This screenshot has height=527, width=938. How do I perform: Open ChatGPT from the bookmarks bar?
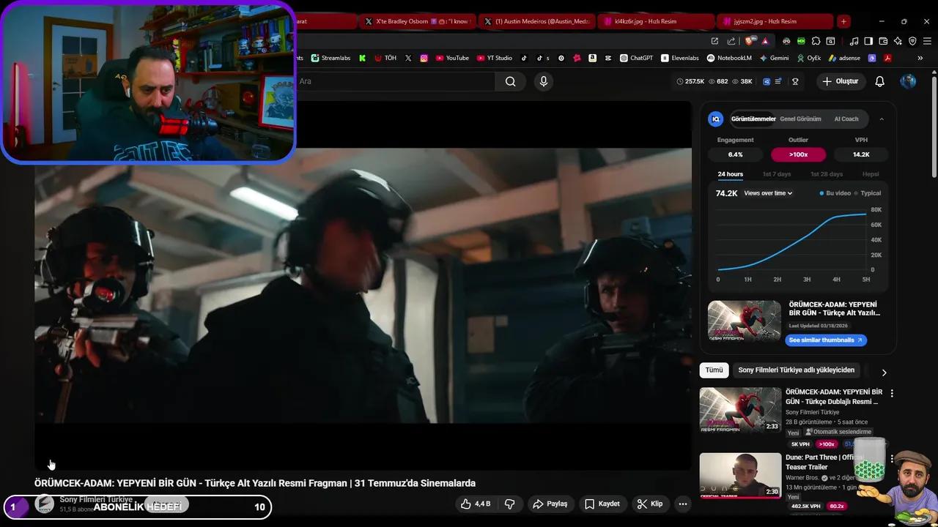click(638, 58)
